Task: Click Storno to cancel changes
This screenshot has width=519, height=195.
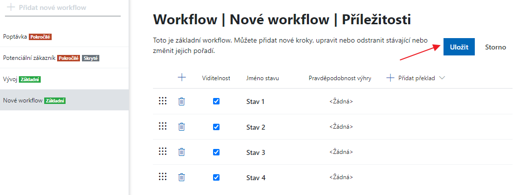Action: 496,47
